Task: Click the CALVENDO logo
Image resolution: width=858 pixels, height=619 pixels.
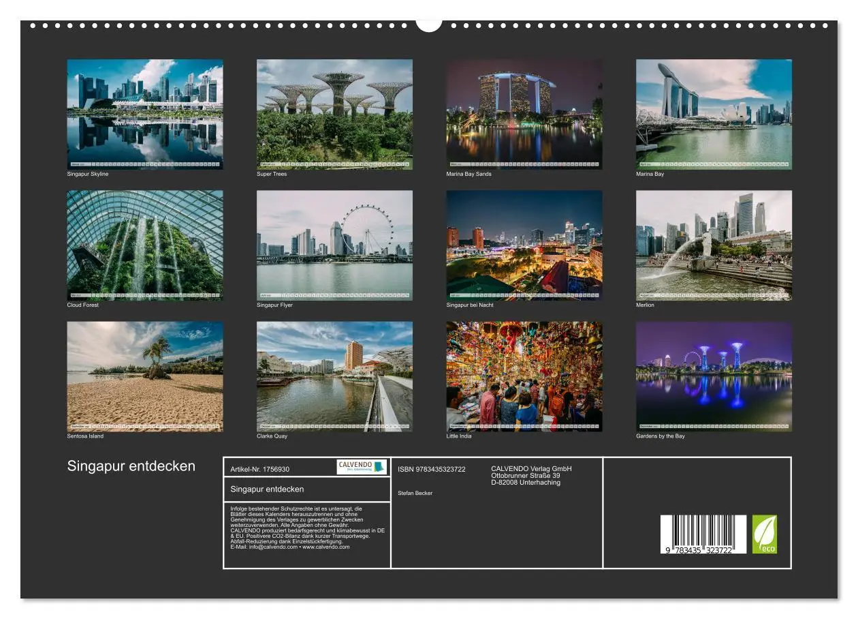Action: (362, 467)
